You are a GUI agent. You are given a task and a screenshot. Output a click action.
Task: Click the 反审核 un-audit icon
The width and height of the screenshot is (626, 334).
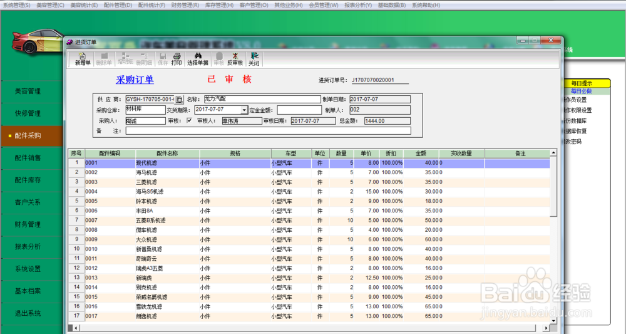coord(235,59)
